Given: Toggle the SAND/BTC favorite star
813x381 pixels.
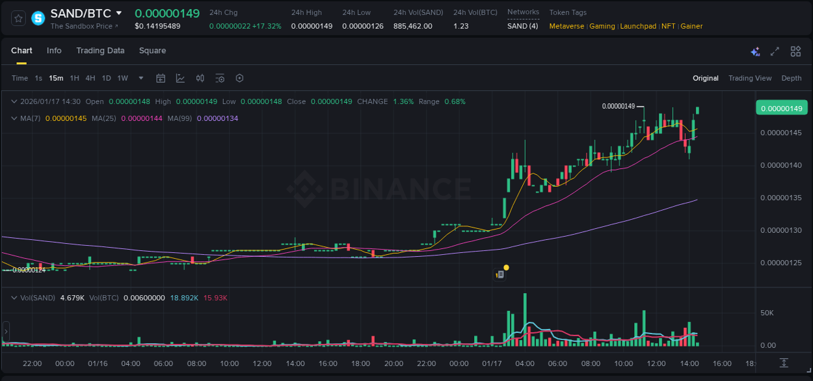Looking at the screenshot, I should [18, 18].
